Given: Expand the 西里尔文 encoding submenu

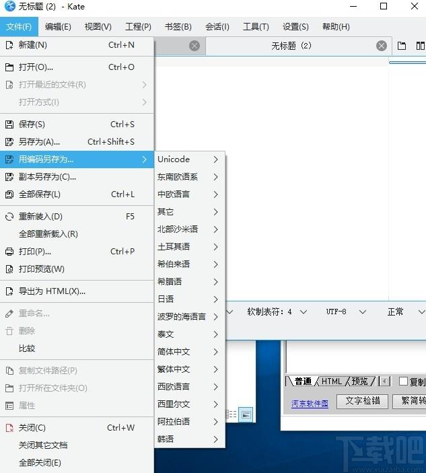Looking at the screenshot, I should coord(190,404).
